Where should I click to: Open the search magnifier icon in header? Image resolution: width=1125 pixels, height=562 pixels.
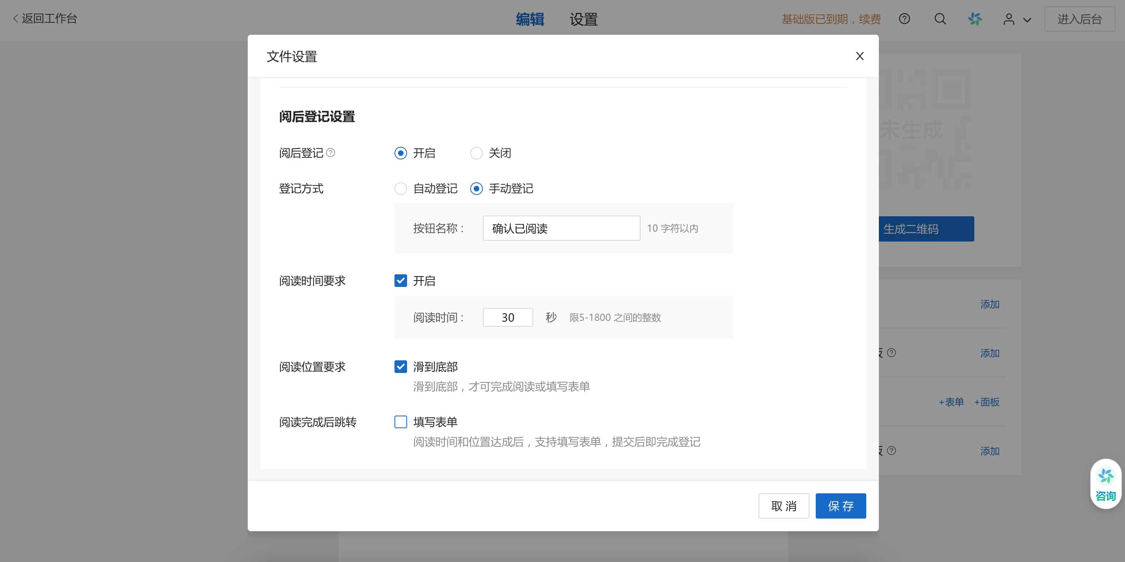click(940, 19)
